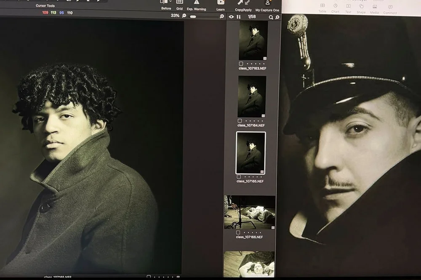421x280 pixels.
Task: Tick the color tag box for class_107165.NEF thumbnail
Action: pyautogui.click(x=239, y=177)
